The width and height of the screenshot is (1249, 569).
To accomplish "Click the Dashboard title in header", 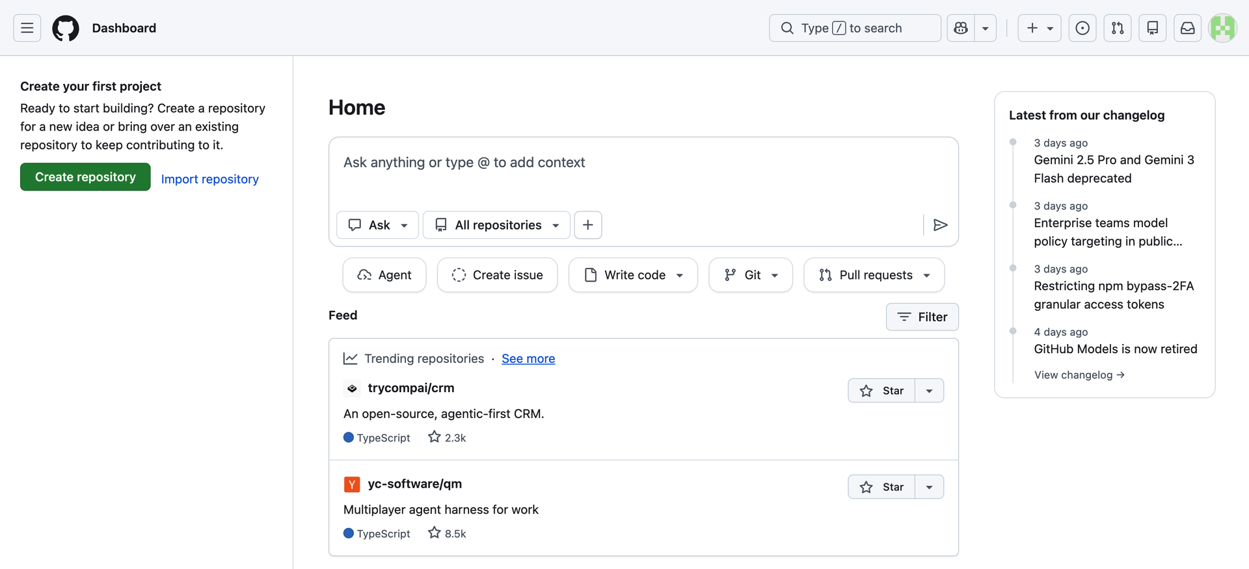I will (x=124, y=28).
